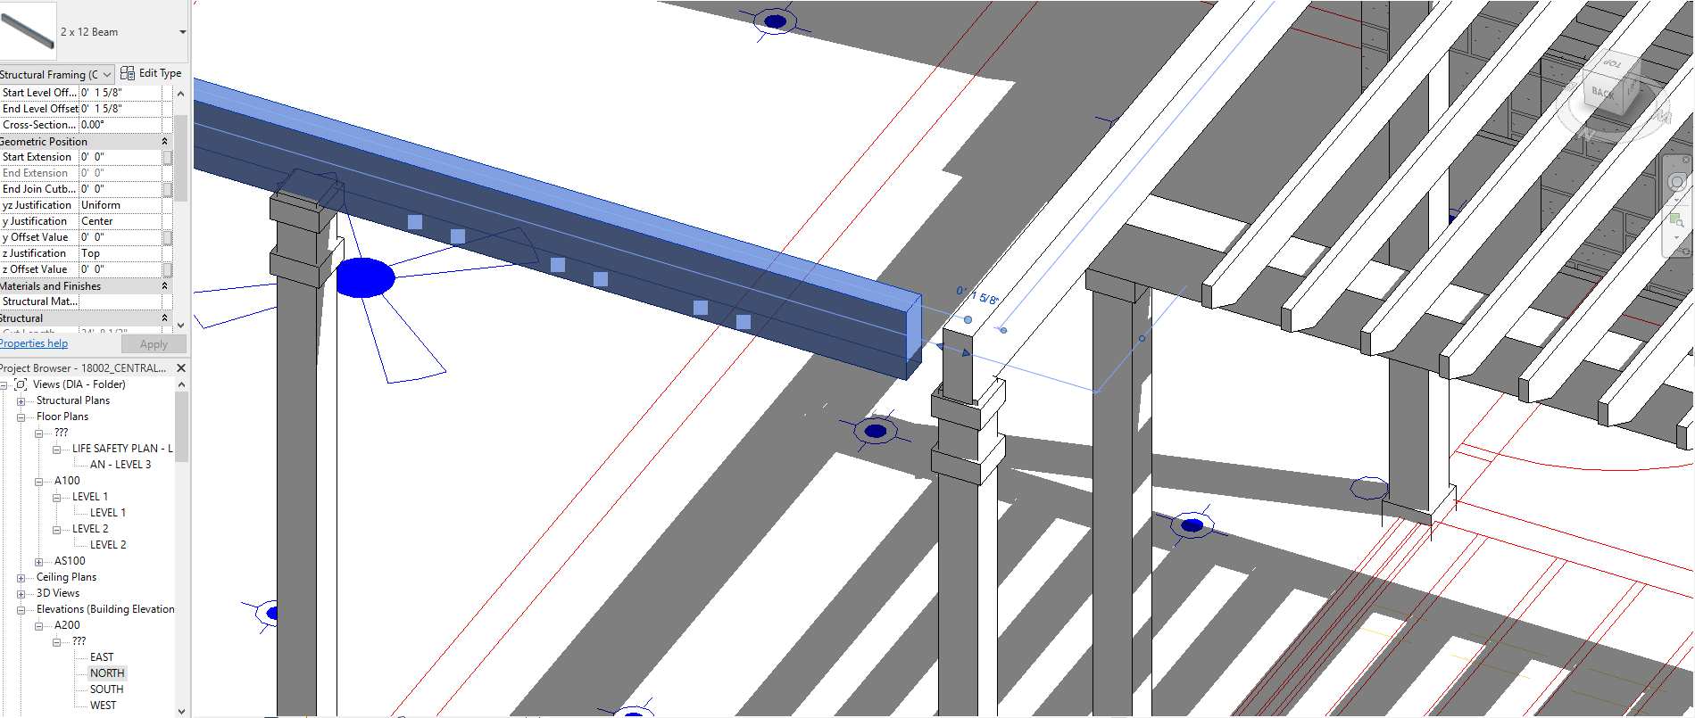Click the Project Browser scroll up arrow
The image size is (1695, 718).
point(181,384)
